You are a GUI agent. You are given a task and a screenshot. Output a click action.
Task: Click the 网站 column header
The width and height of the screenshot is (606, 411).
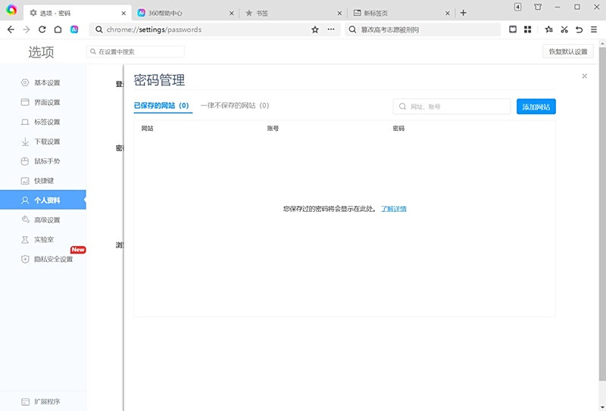point(147,128)
